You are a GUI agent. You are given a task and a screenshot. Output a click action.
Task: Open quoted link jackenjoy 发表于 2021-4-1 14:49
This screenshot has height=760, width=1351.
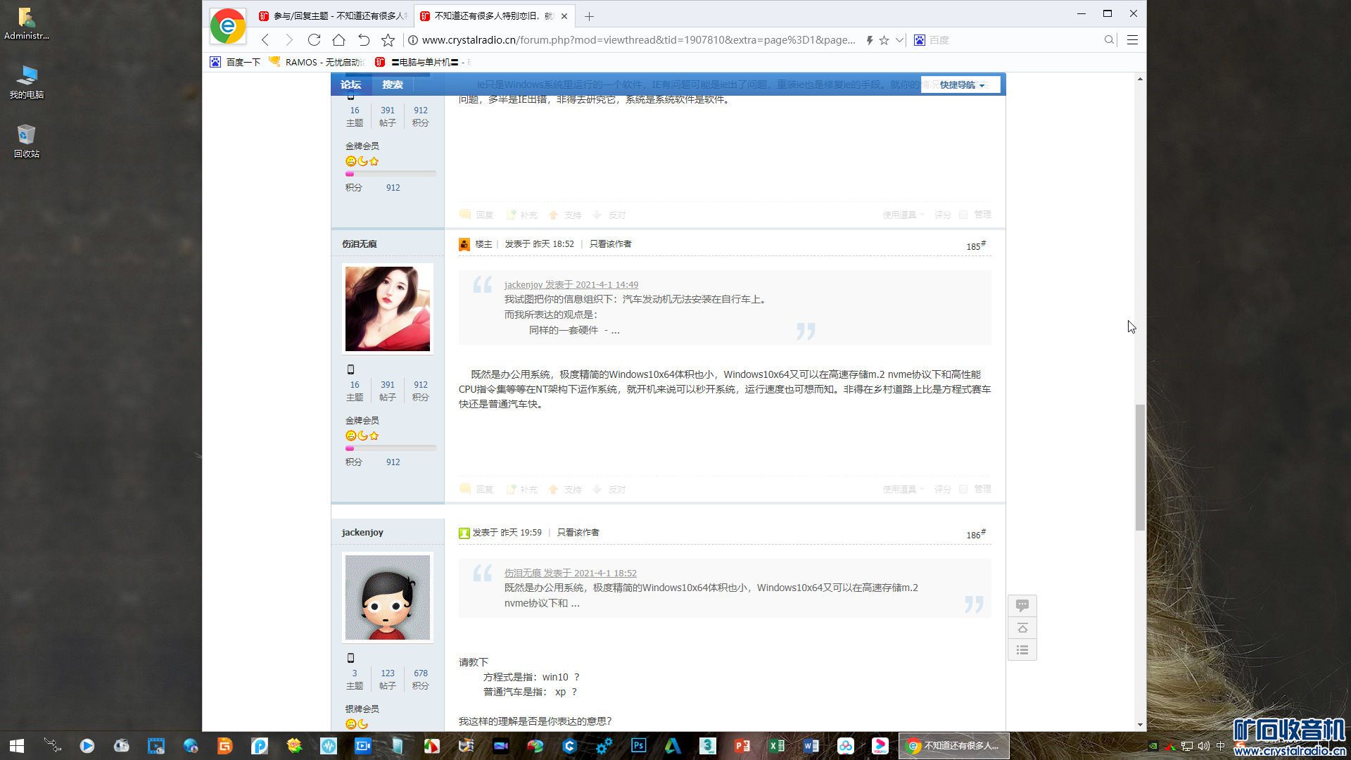[571, 284]
